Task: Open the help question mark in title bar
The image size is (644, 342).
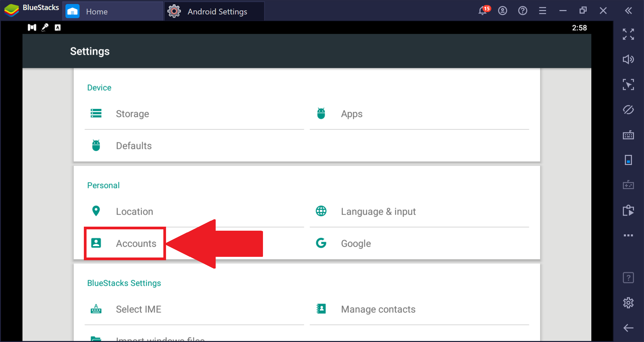Action: 523,11
